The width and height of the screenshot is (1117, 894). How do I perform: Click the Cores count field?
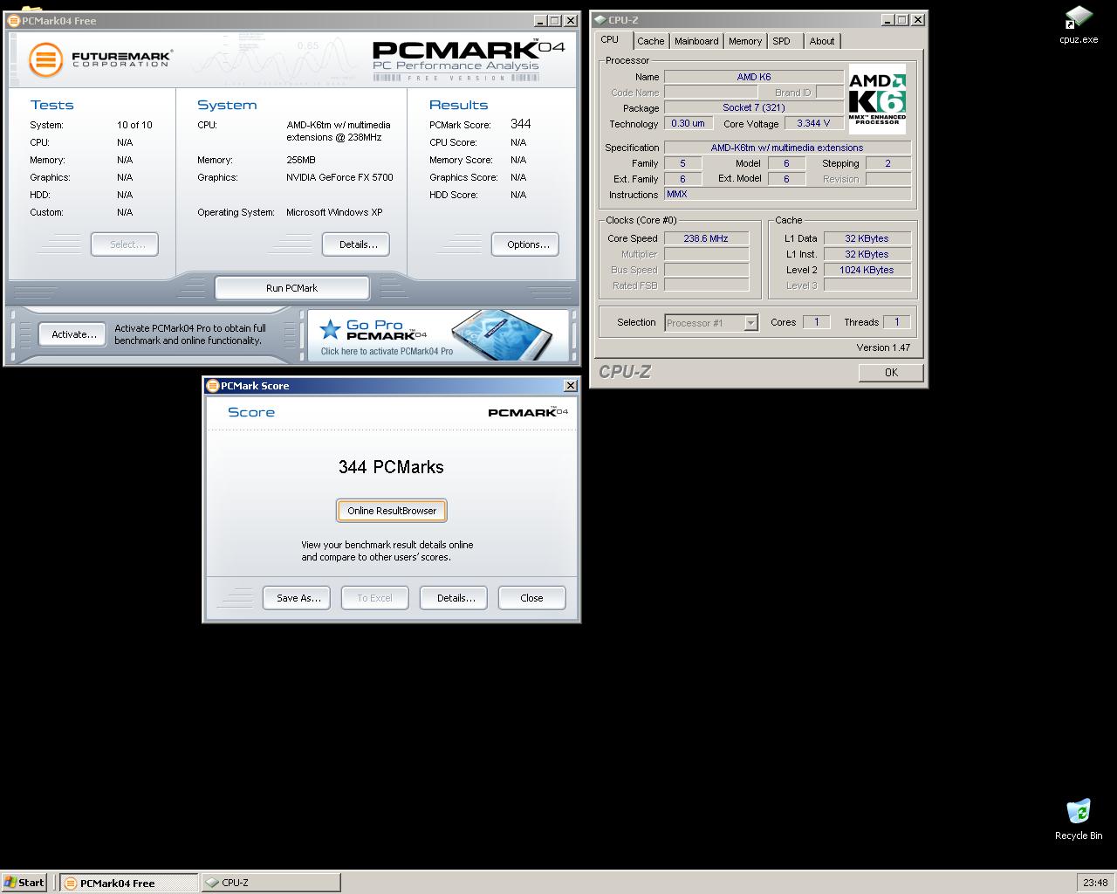pyautogui.click(x=816, y=322)
